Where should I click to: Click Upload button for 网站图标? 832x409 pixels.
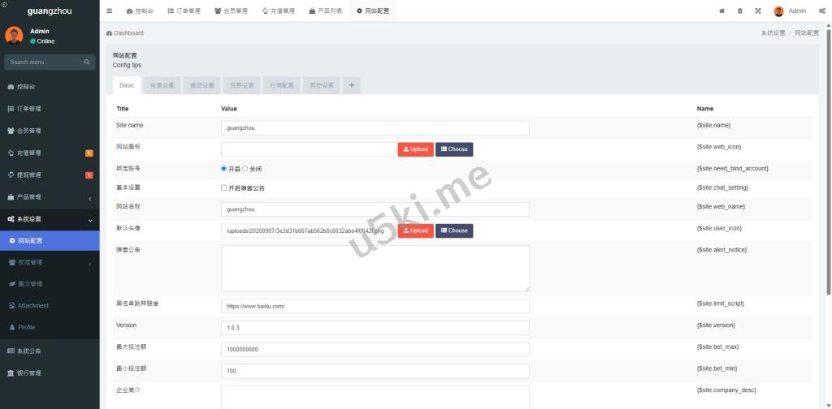(x=415, y=149)
